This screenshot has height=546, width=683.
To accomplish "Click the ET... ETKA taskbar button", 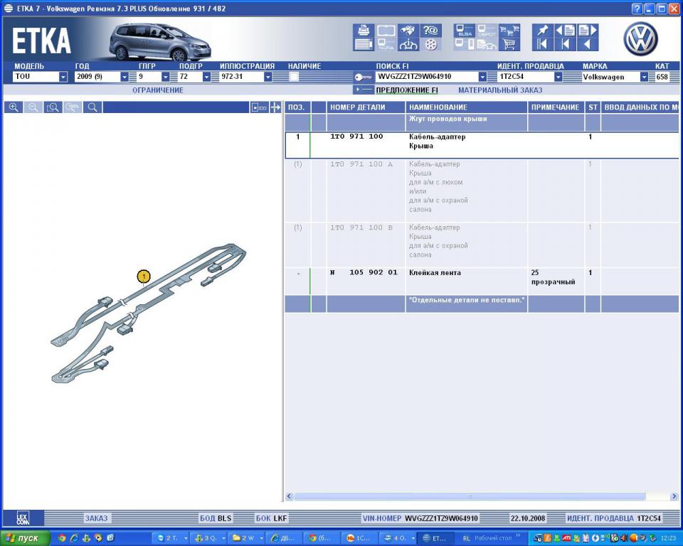I will click(437, 538).
